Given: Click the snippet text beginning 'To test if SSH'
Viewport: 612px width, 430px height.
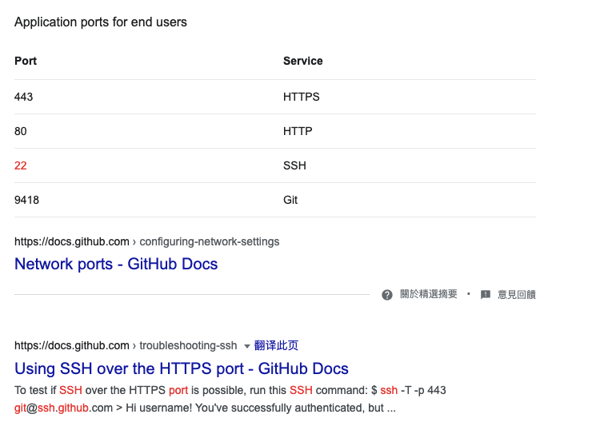Looking at the screenshot, I should pyautogui.click(x=230, y=390).
